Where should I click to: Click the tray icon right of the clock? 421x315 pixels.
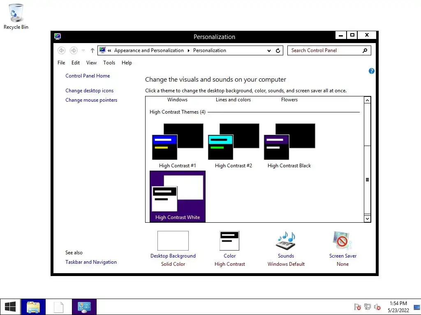(x=417, y=307)
